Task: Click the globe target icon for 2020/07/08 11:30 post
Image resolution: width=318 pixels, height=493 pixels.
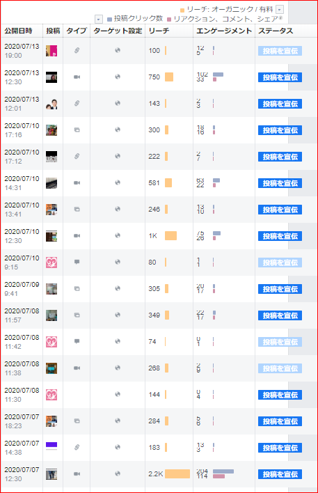Action: pyautogui.click(x=118, y=394)
